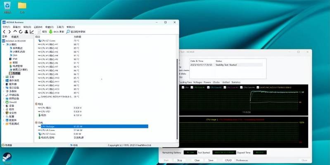Launch Steam from the desktop icon
The height and width of the screenshot is (165, 330).
(7, 158)
